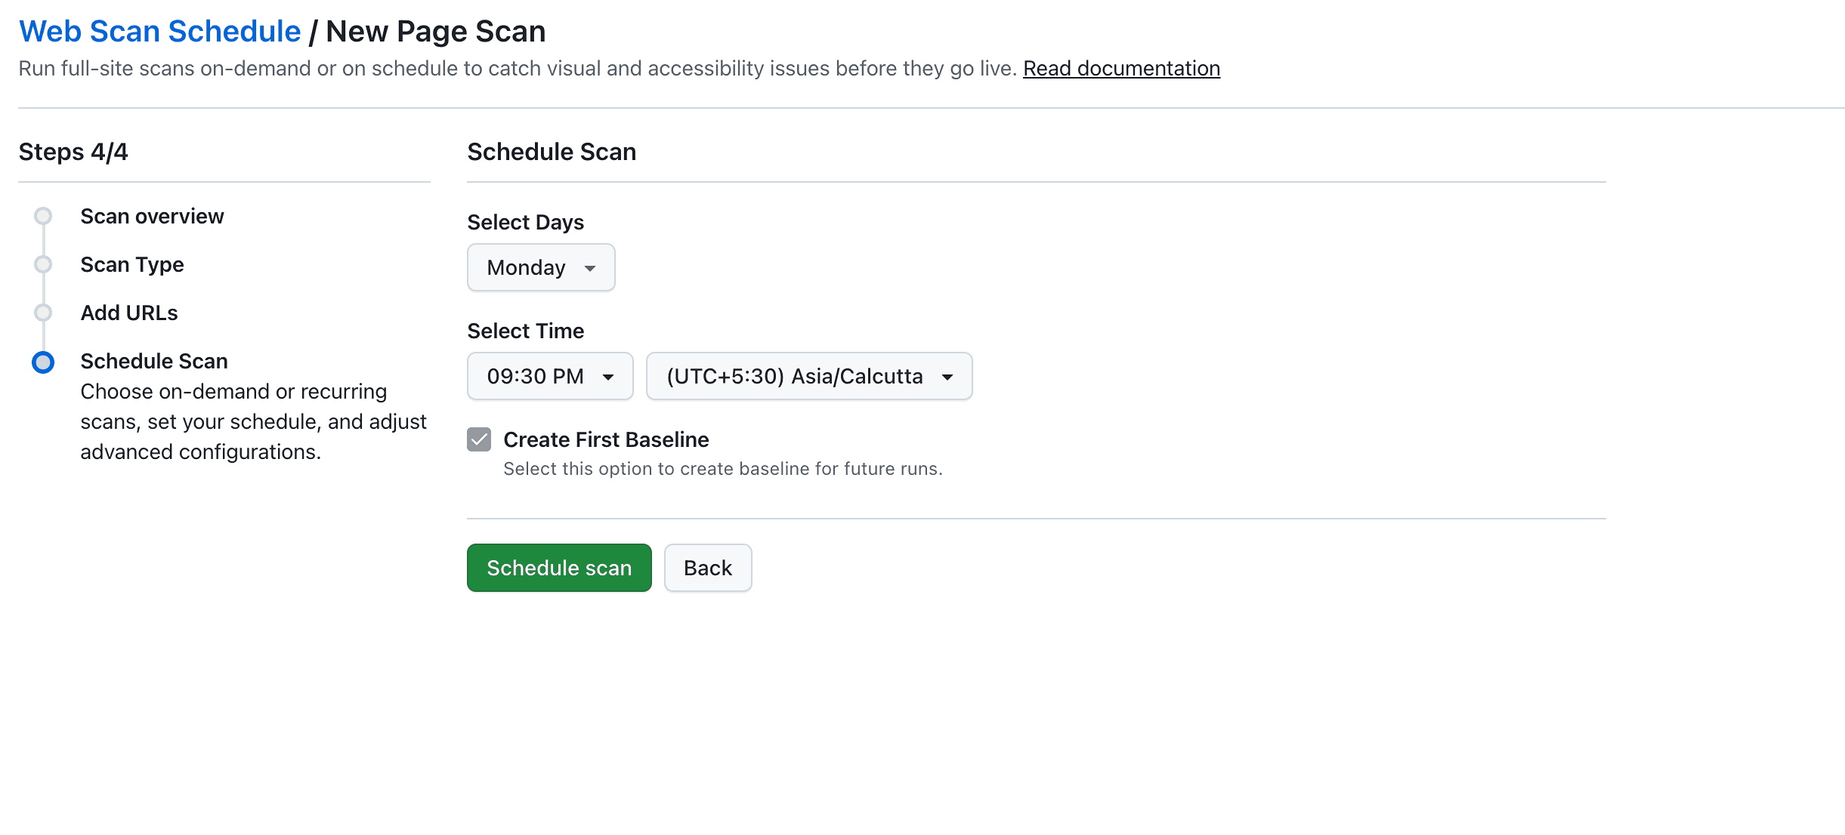Click the Schedule Scan step title
Screen dimensions: 1845x835
pyautogui.click(x=153, y=361)
